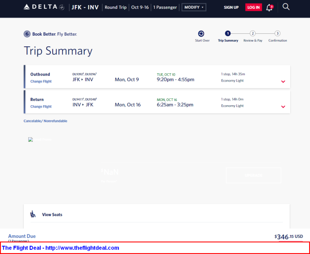Click the Mon, Oct 9 date
The image size is (310, 254).
(x=127, y=79)
